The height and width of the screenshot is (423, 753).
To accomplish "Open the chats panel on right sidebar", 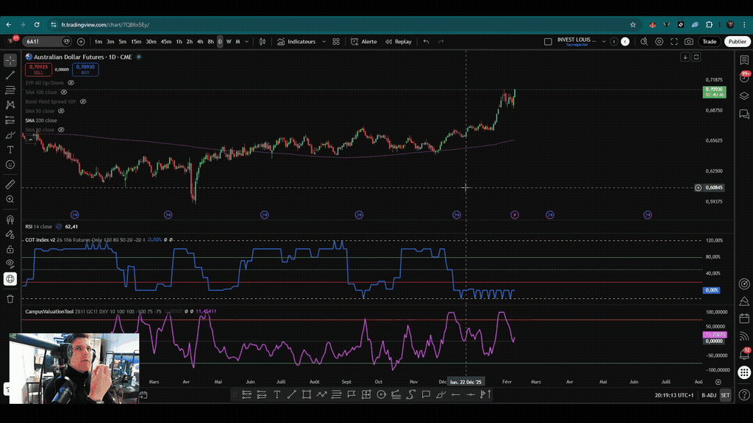I will coord(744,114).
